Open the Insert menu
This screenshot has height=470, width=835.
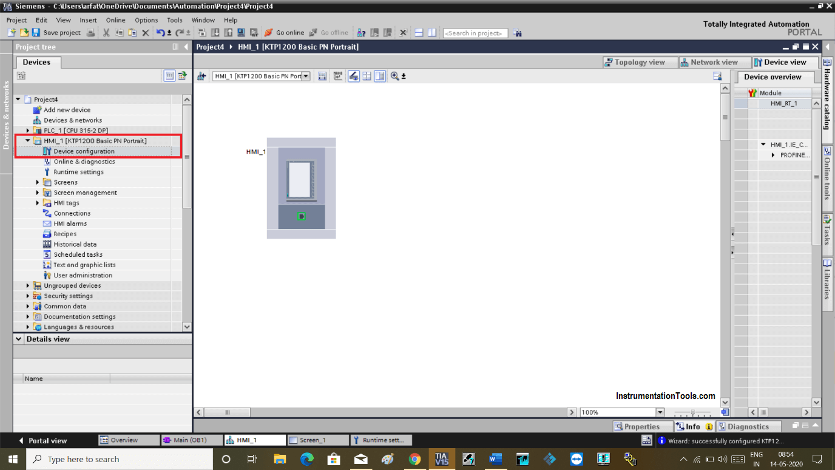point(88,20)
